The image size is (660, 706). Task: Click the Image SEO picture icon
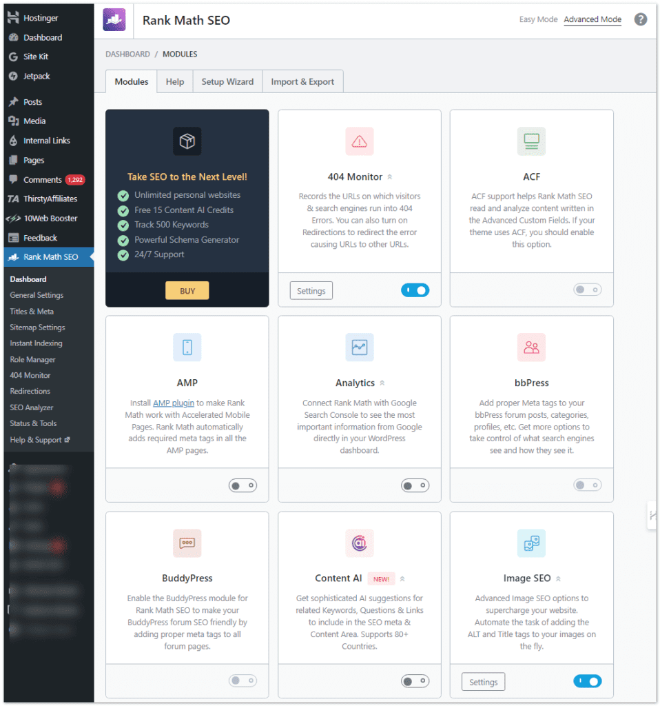pos(531,543)
